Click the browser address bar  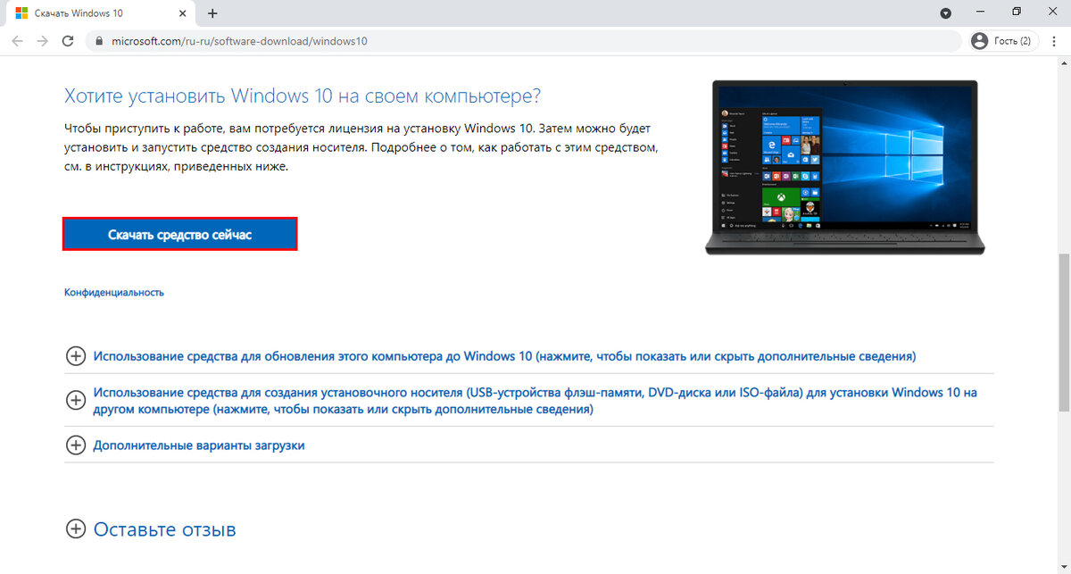(446, 40)
